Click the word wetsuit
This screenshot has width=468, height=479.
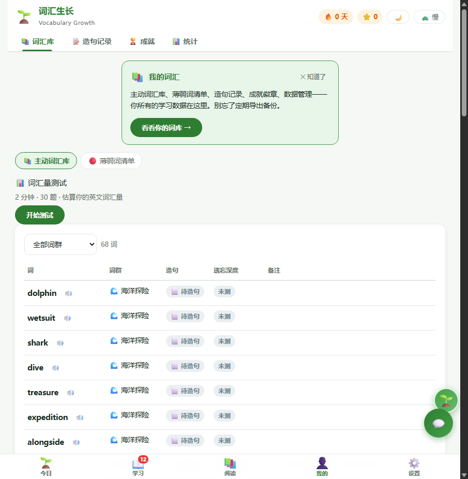tap(41, 318)
